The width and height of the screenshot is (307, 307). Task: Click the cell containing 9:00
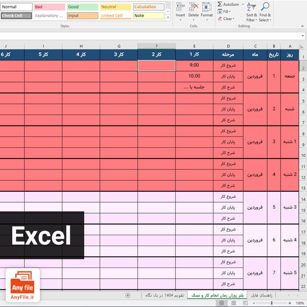point(194,65)
